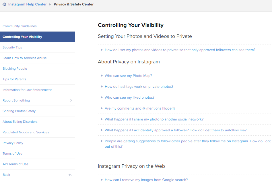Go to Blocking People section
This screenshot has height=187, width=272.
pos(15,69)
